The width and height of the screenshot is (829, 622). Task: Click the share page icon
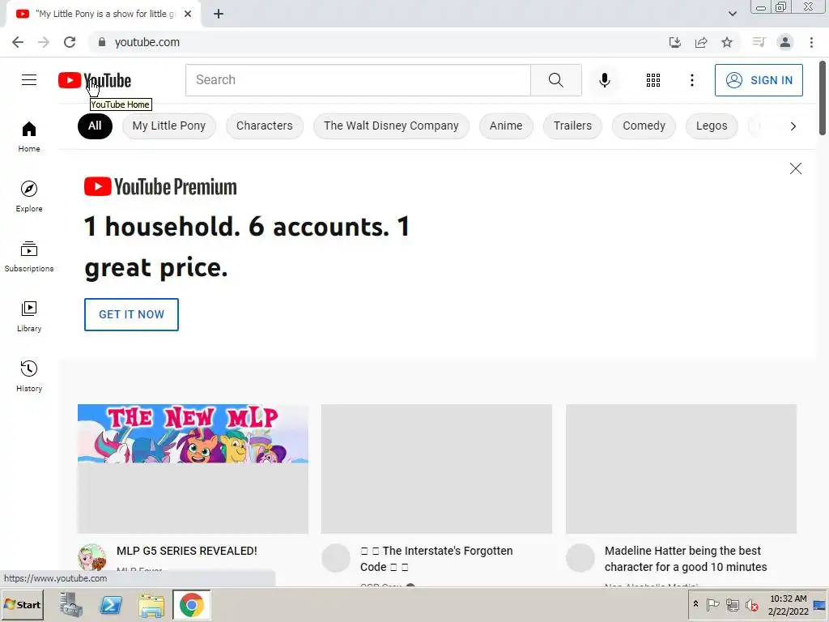[701, 42]
